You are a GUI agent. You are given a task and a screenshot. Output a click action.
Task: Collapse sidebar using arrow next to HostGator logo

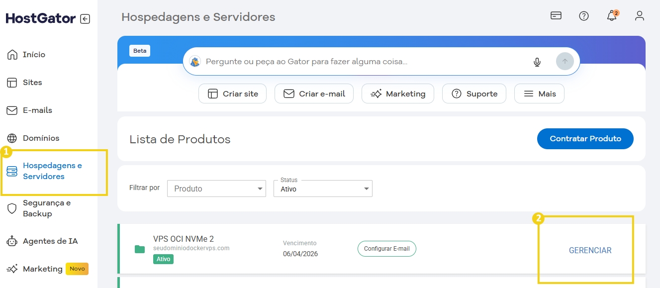coord(85,18)
